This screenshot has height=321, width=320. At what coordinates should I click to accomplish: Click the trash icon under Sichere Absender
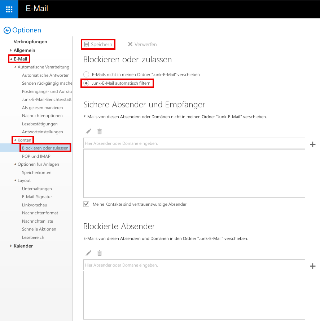click(x=100, y=131)
